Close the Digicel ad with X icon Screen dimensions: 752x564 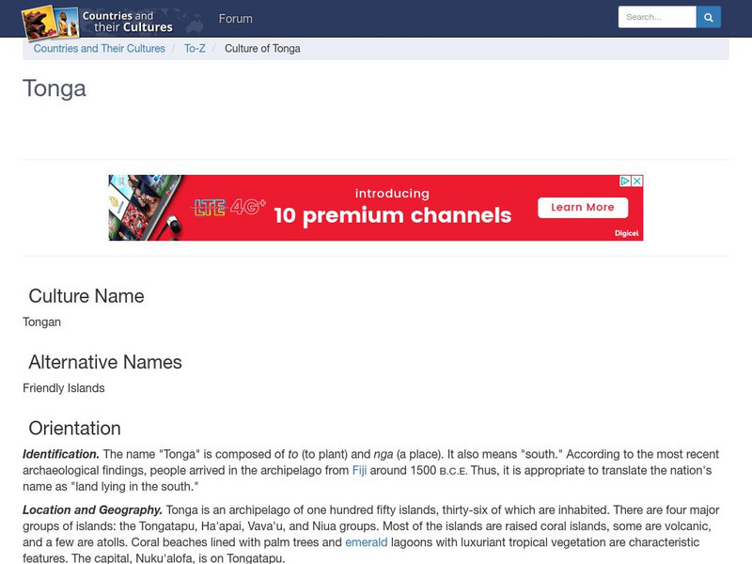coord(637,181)
